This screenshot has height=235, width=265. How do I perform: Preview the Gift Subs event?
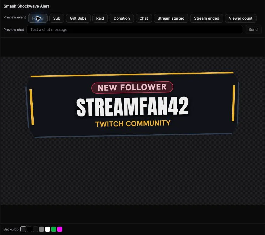click(78, 18)
